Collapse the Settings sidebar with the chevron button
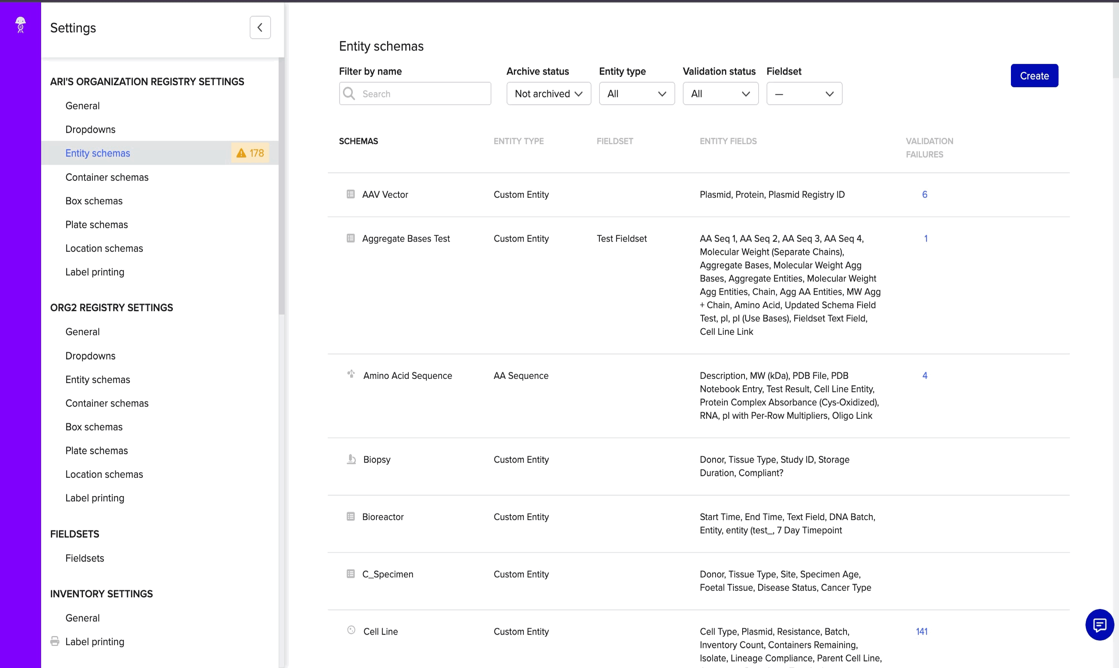 coord(260,27)
